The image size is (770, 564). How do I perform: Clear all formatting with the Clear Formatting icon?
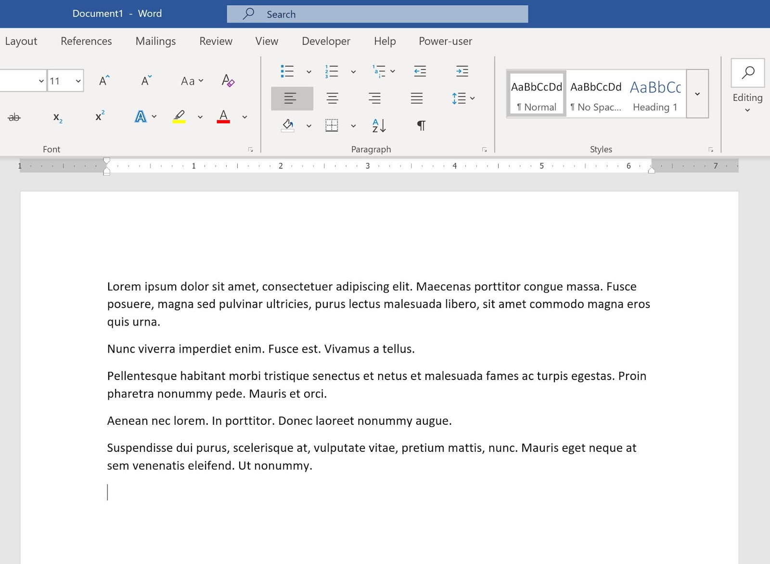(x=228, y=81)
